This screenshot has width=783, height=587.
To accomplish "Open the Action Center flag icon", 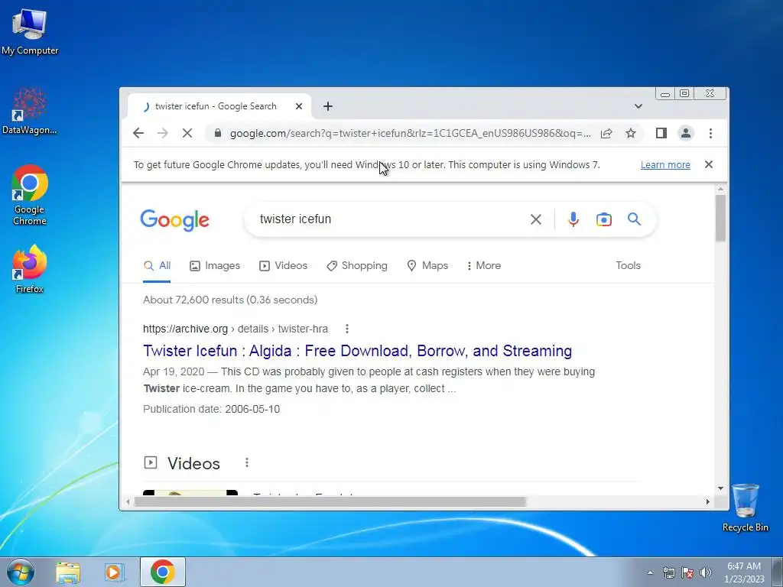I will click(x=687, y=572).
